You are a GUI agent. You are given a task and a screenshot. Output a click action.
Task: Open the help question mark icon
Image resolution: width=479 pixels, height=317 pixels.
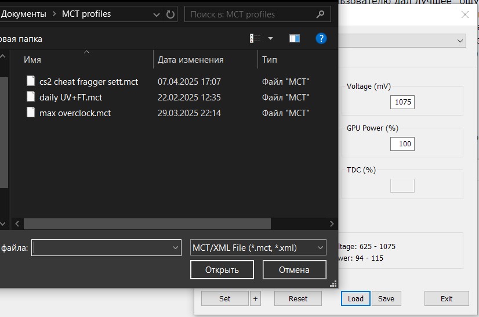pyautogui.click(x=321, y=39)
